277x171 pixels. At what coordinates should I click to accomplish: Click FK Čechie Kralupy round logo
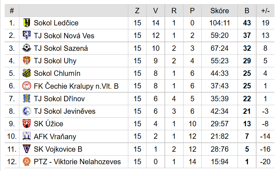pos(27,86)
